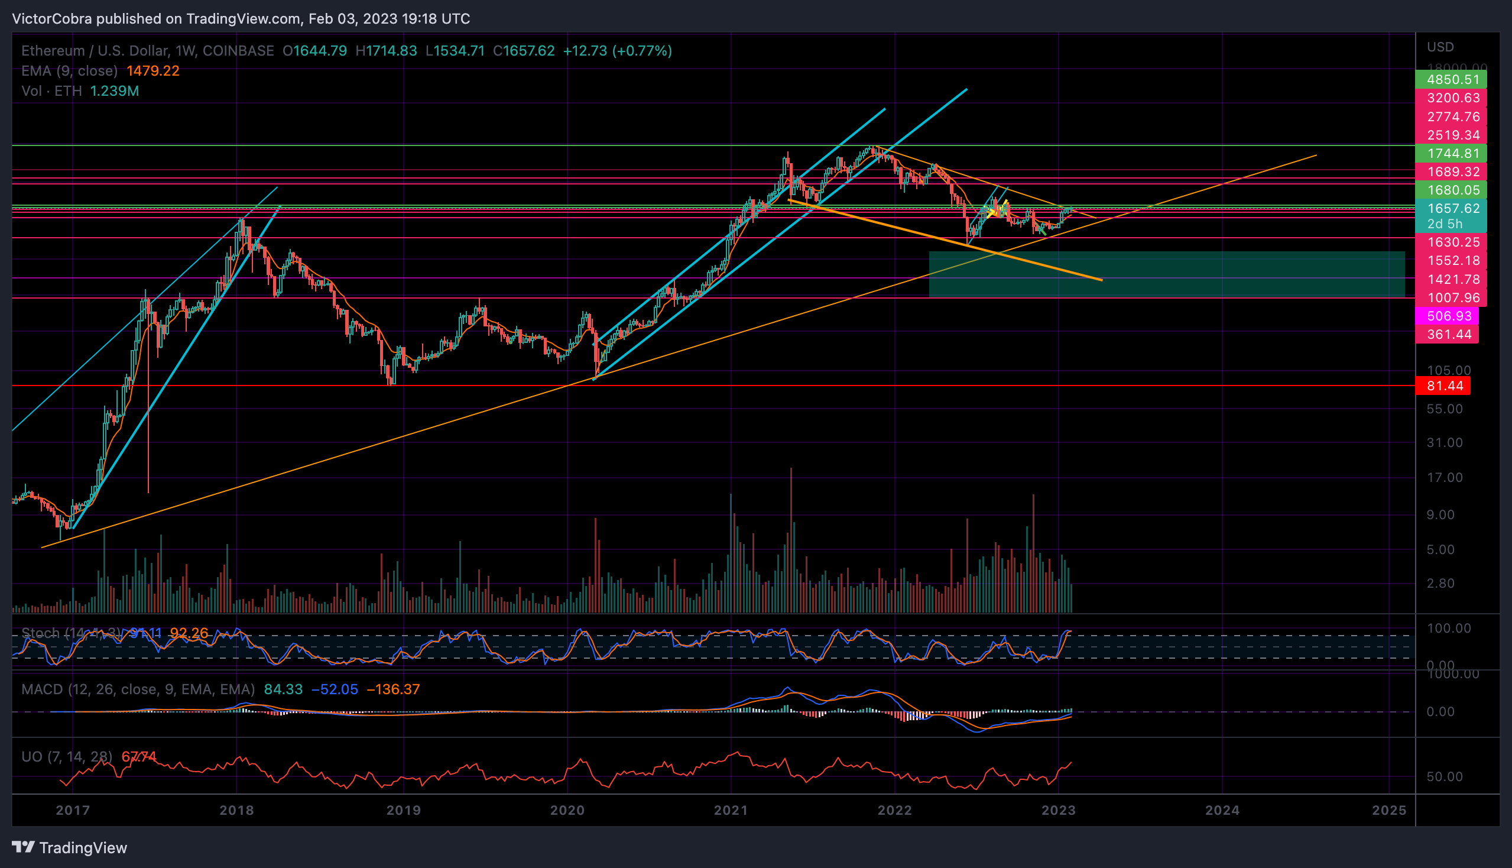Screen dimensions: 1512x868
Task: Click the UO 50.00 scale label
Action: pos(1445,777)
